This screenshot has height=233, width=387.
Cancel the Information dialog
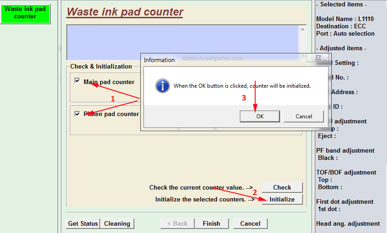[x=303, y=116]
